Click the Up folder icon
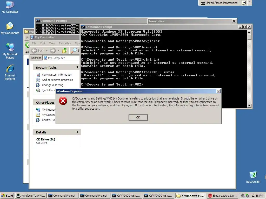 [65, 51]
